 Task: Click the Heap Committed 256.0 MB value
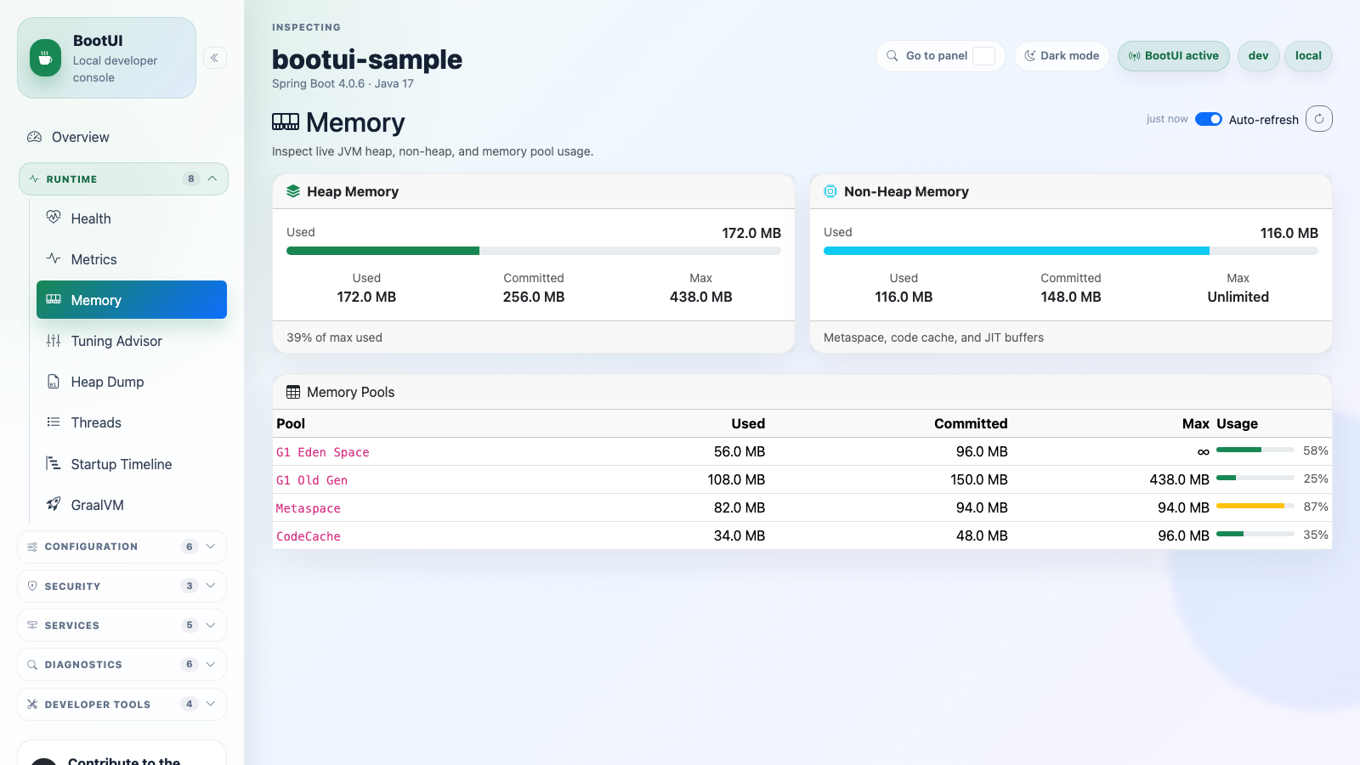(534, 297)
